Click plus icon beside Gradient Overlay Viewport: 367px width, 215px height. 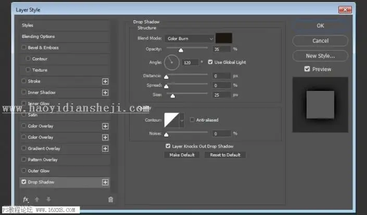click(105, 149)
